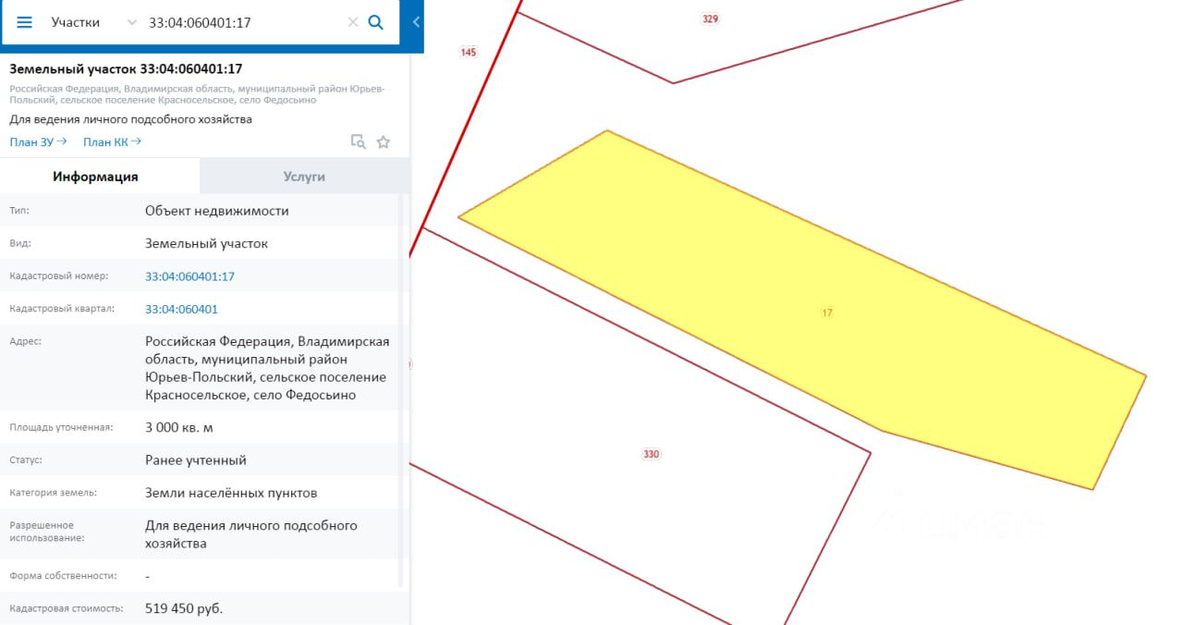1183x625 pixels.
Task: Click the Форма собственности label
Action: tap(63, 575)
